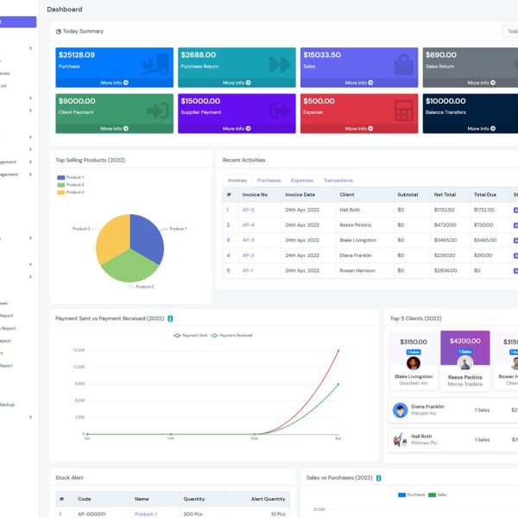The width and height of the screenshot is (518, 518).
Task: Click the shopping bag icon on Sales card
Action: point(403,65)
